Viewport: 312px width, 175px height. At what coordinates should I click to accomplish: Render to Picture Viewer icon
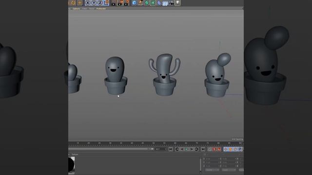point(120,3)
